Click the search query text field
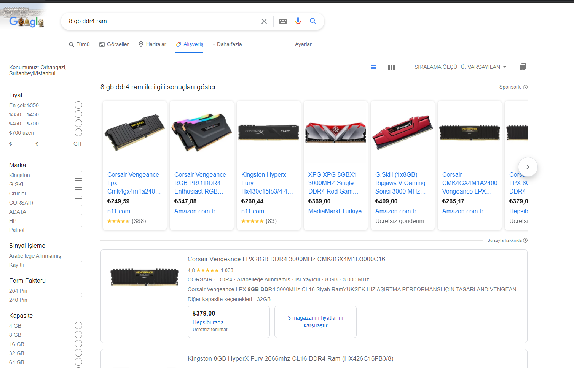 point(162,21)
